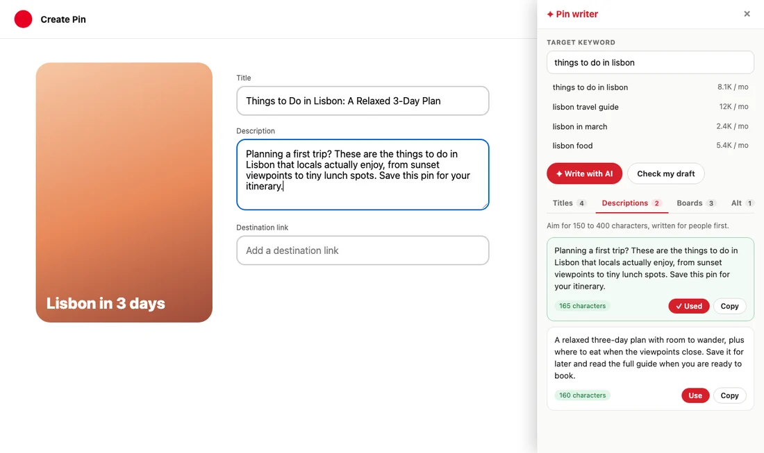
Task: Open the Alt tab
Action: coord(742,203)
